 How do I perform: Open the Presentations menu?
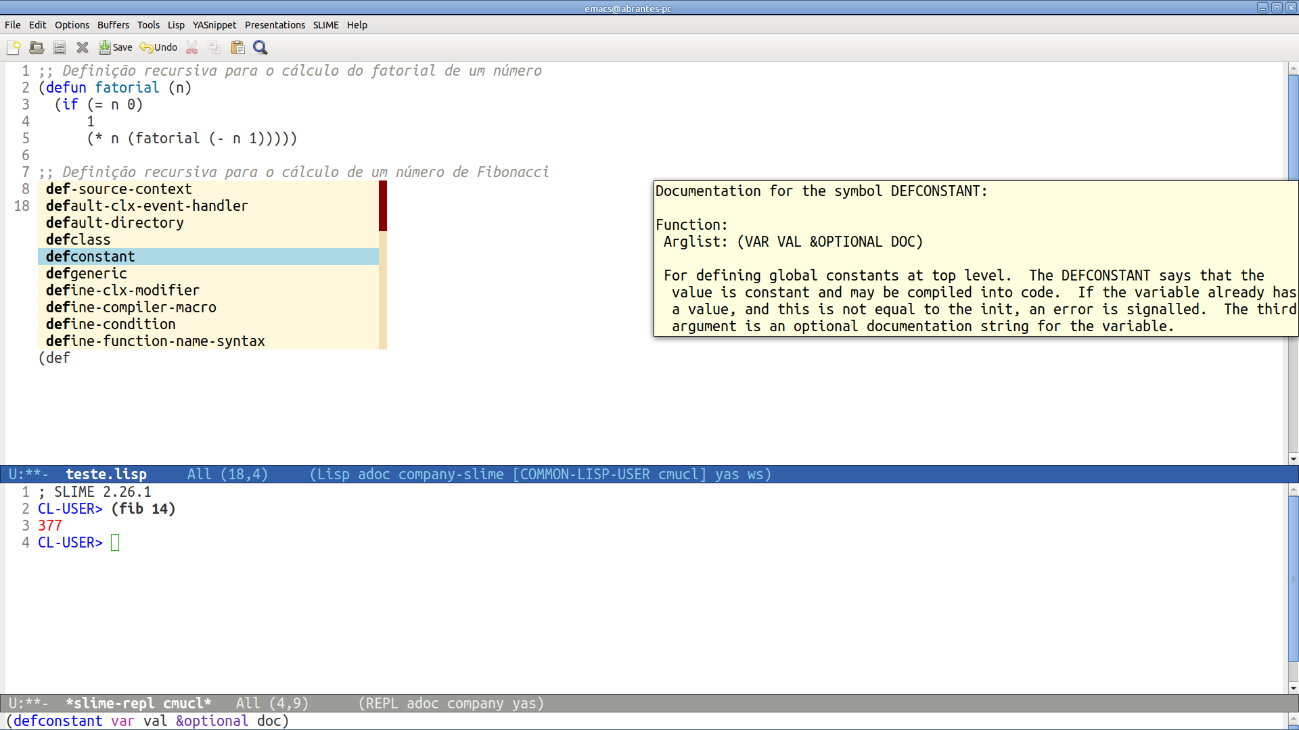pyautogui.click(x=275, y=25)
